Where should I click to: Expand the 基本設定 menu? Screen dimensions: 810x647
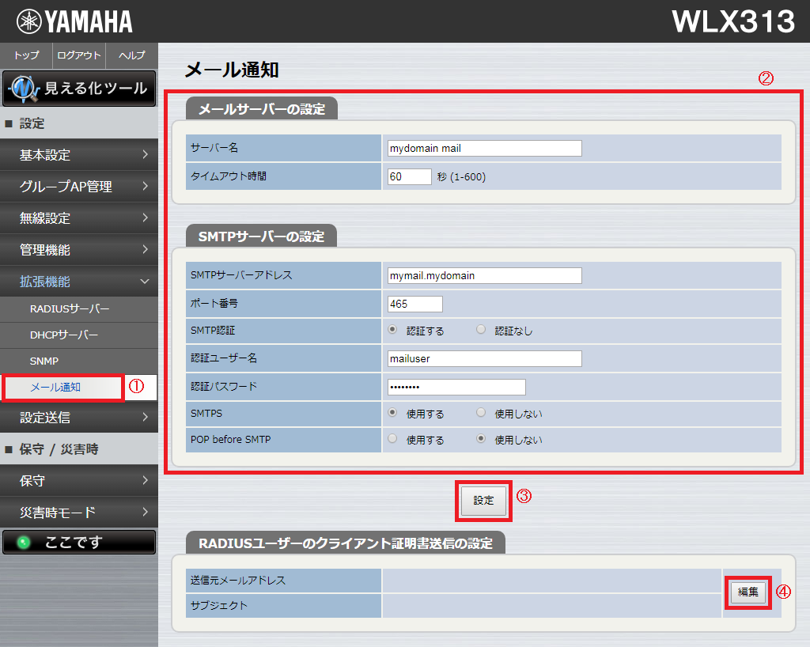coord(79,155)
